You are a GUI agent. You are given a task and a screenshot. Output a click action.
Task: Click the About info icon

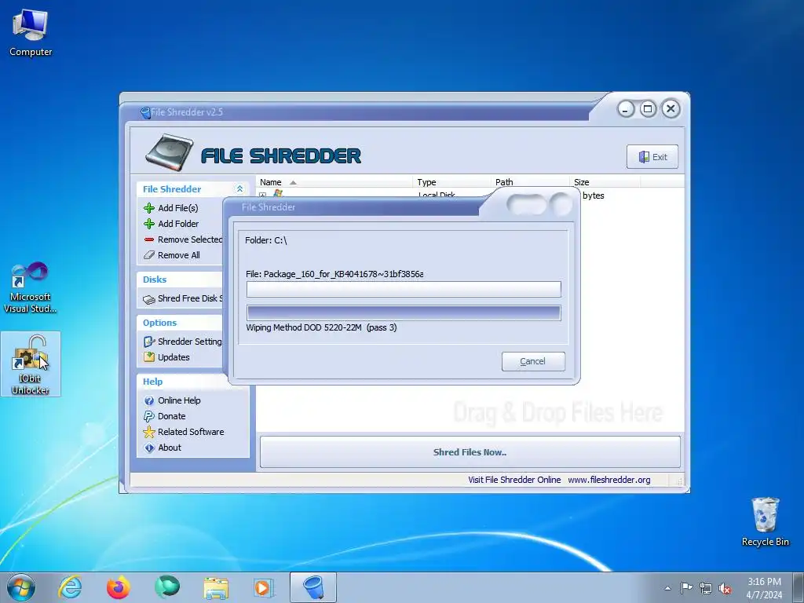[x=149, y=448]
